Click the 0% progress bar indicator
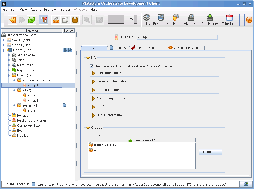 coord(136,19)
